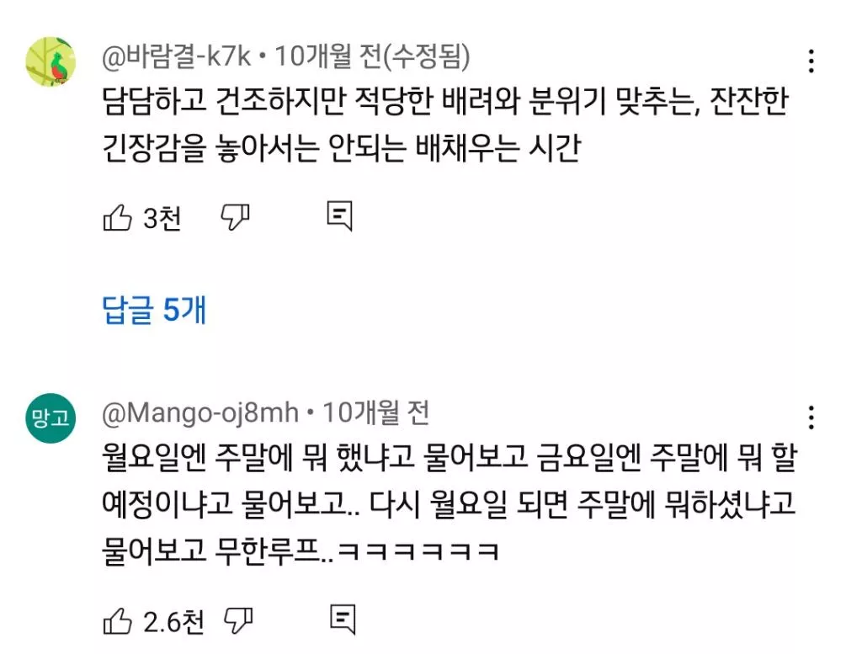Reply to the @바람결-k7k comment
The height and width of the screenshot is (654, 862).
339,217
